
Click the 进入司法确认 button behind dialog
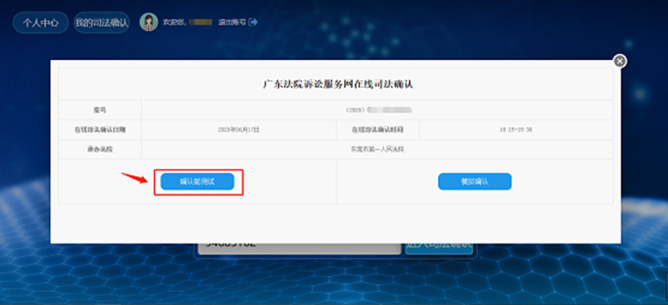[439, 249]
